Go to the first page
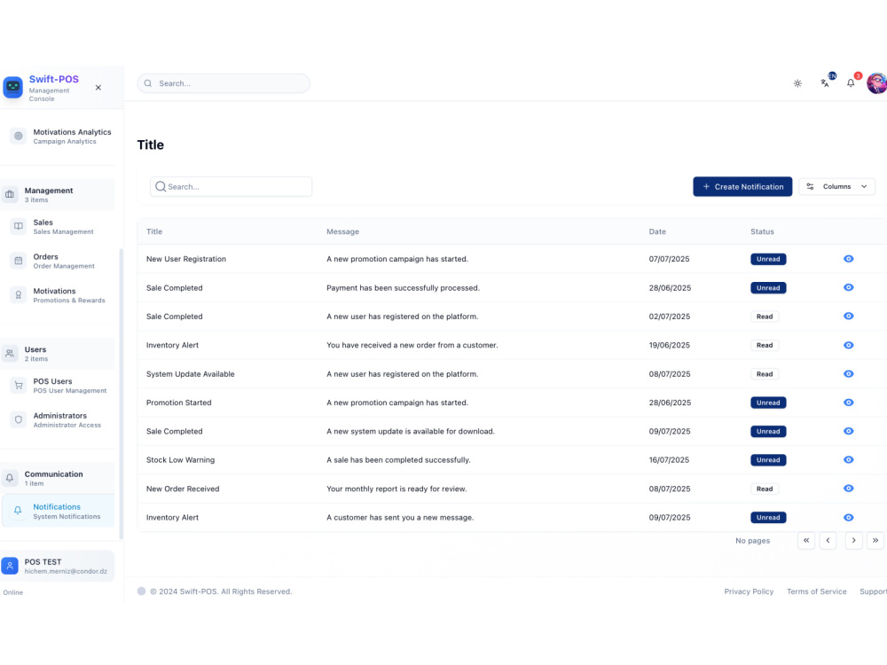The height and width of the screenshot is (665, 887). (806, 541)
